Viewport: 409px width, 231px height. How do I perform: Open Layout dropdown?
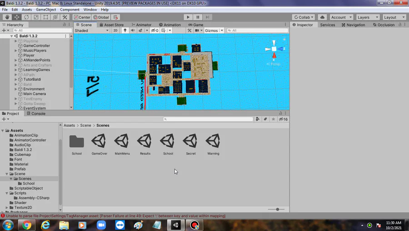coord(394,17)
